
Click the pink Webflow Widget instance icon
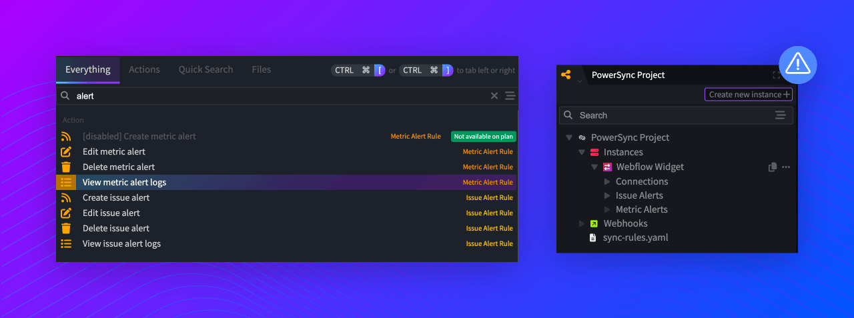[x=607, y=167]
